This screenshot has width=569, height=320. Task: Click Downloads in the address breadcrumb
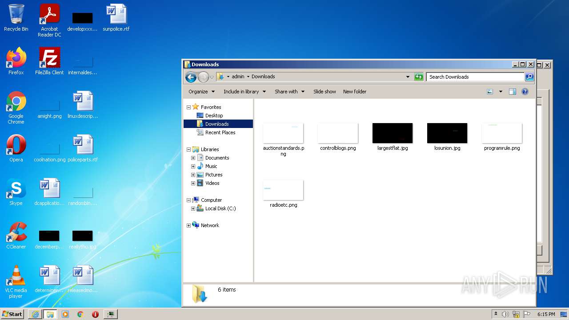pyautogui.click(x=263, y=76)
